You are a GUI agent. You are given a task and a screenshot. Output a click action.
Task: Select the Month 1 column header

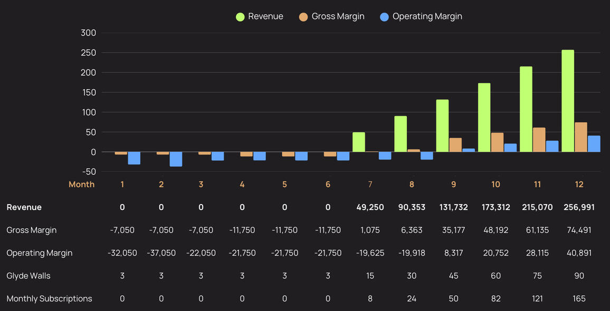[122, 184]
